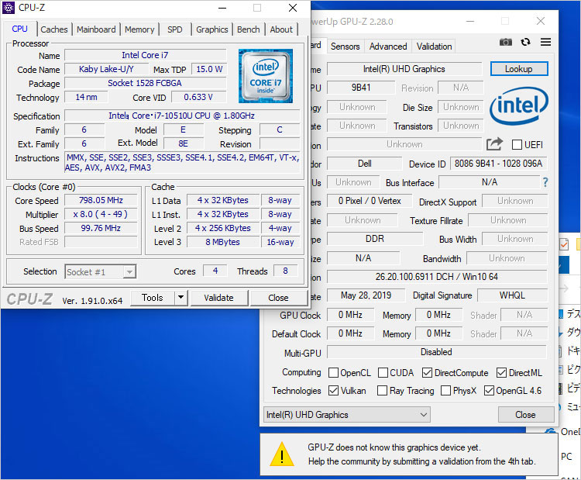Click the yellow warning icon in the notification
This screenshot has height=480, width=581.
click(x=281, y=454)
